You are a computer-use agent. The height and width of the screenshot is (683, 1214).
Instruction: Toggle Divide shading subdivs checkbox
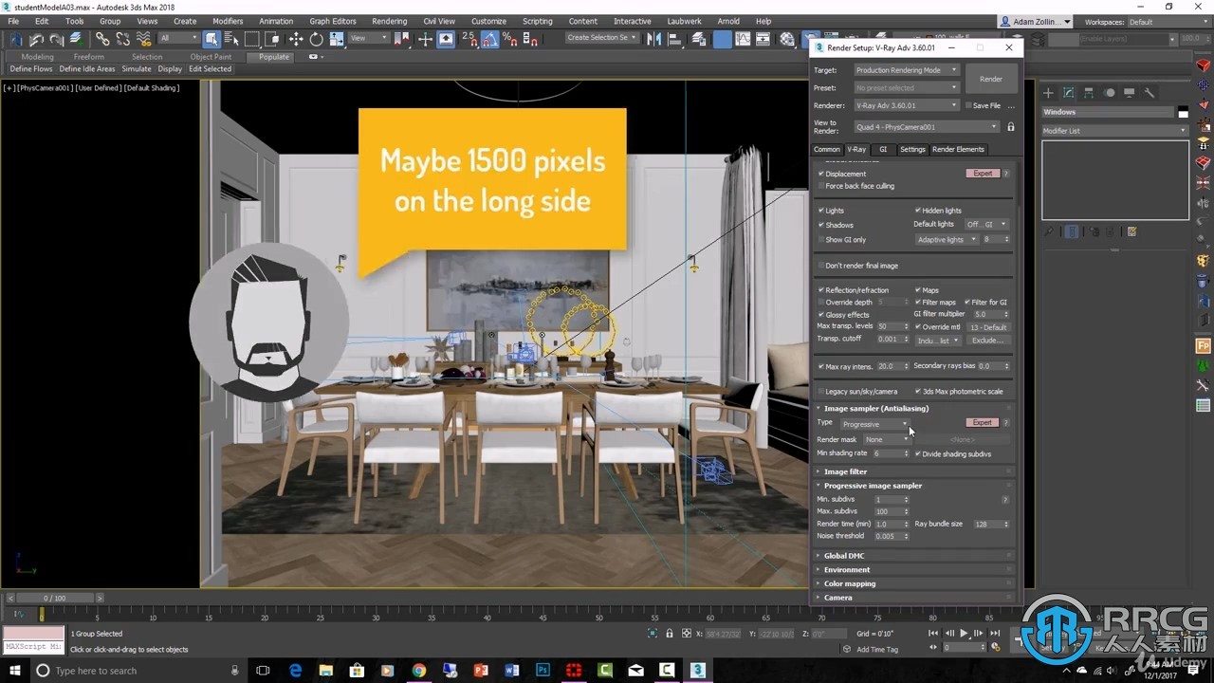(918, 453)
